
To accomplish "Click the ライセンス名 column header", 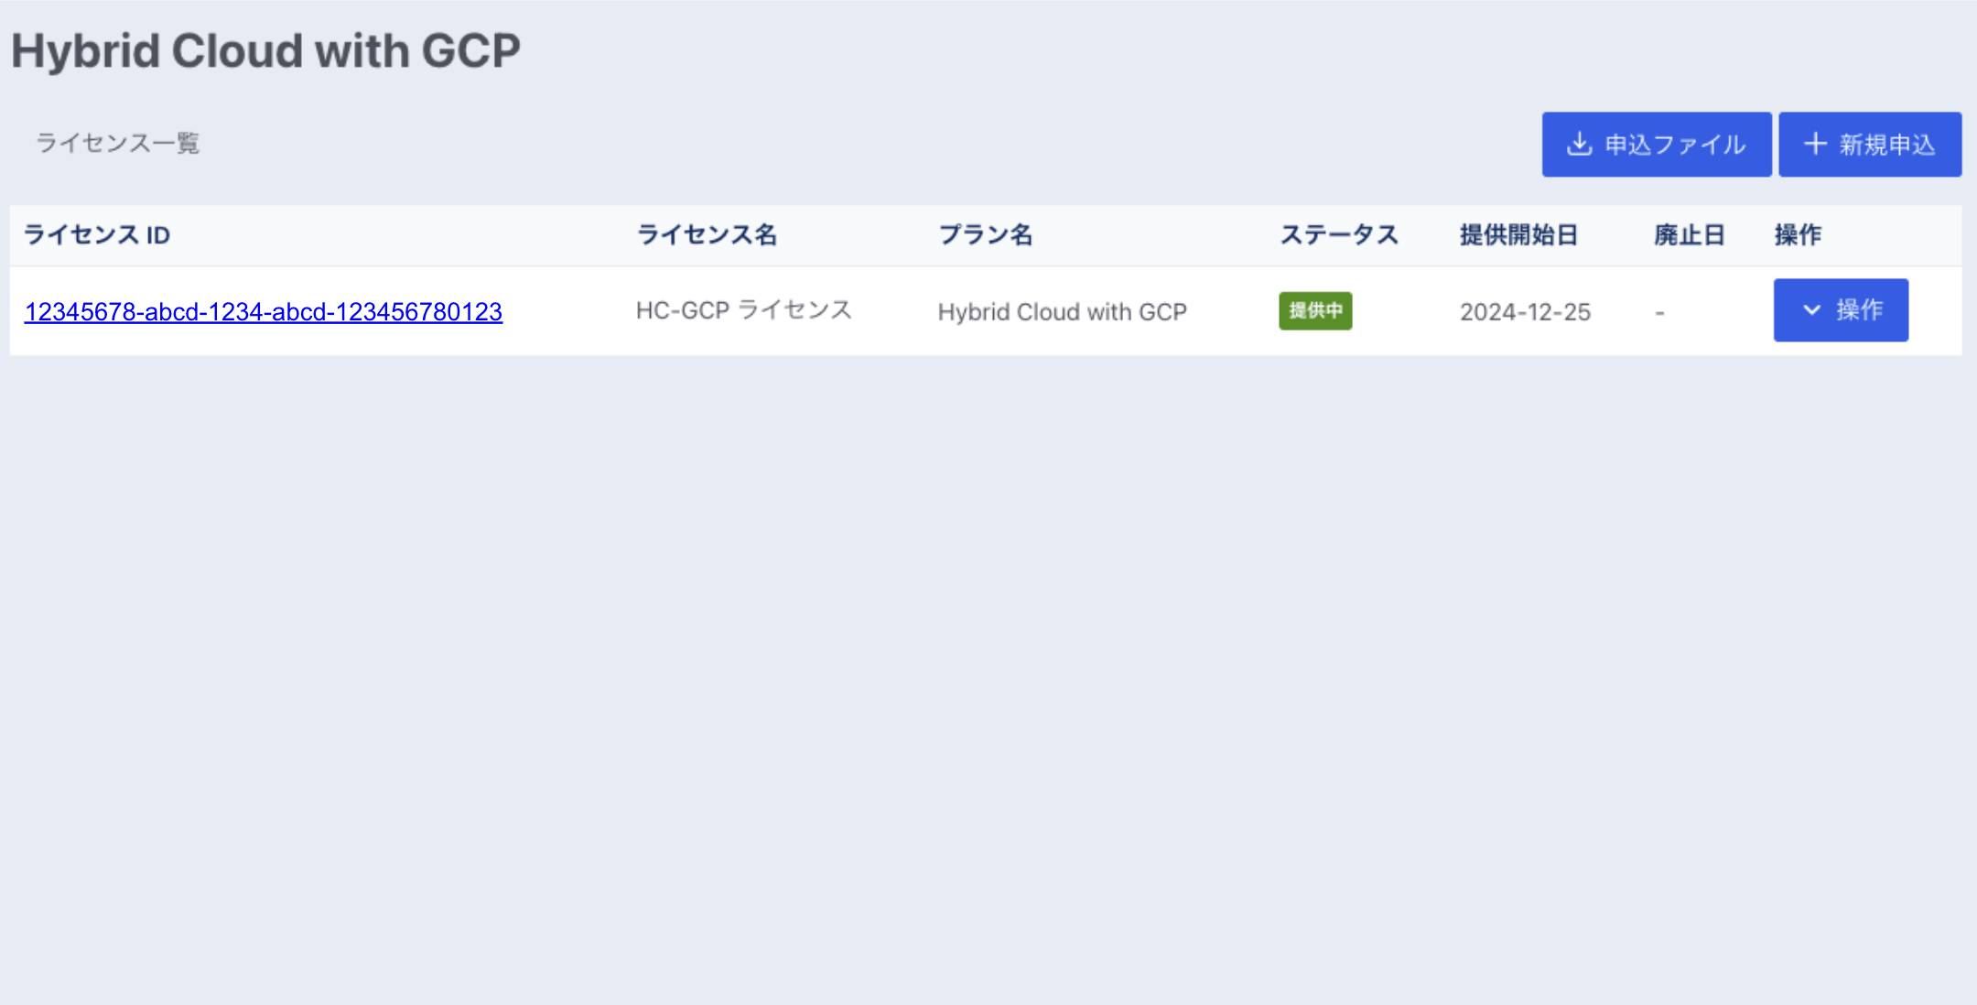I will coord(707,235).
